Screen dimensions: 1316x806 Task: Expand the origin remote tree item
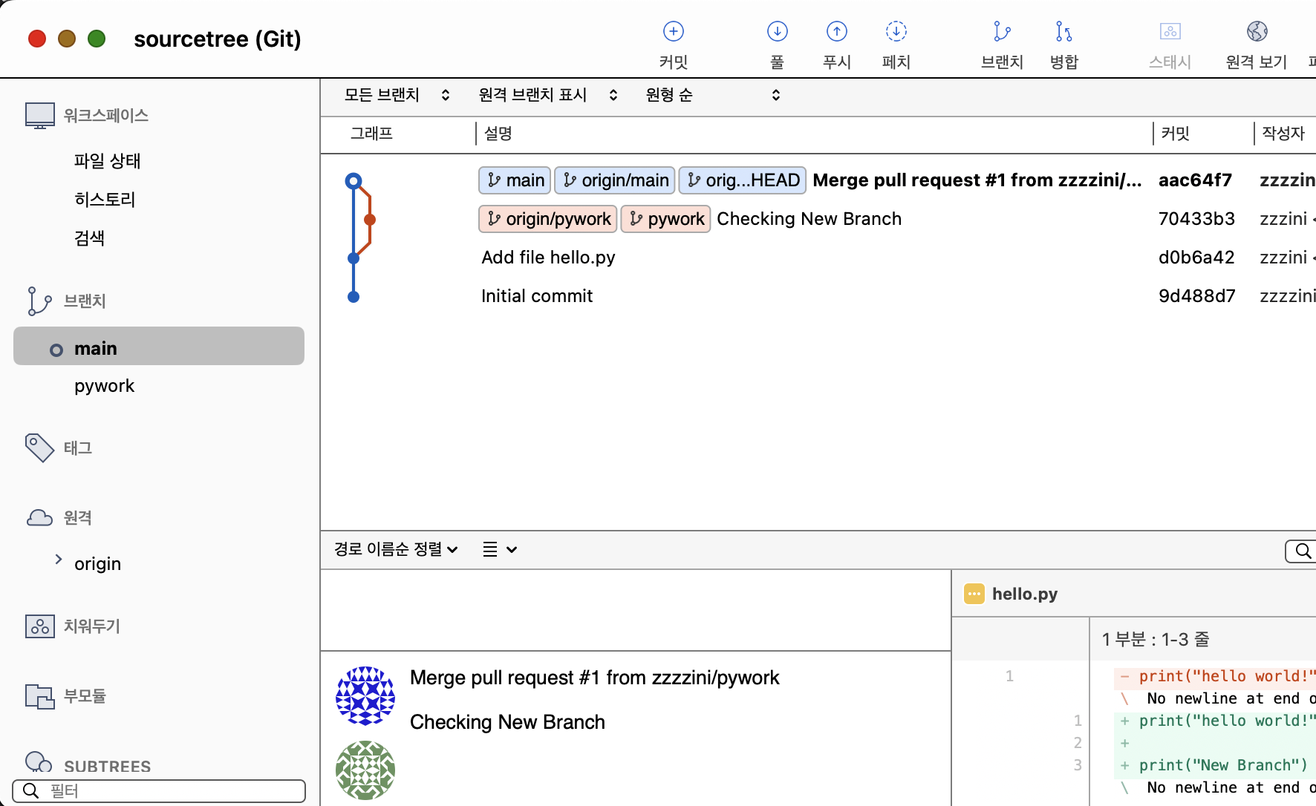[59, 560]
